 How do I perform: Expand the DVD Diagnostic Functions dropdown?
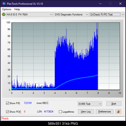71,14
